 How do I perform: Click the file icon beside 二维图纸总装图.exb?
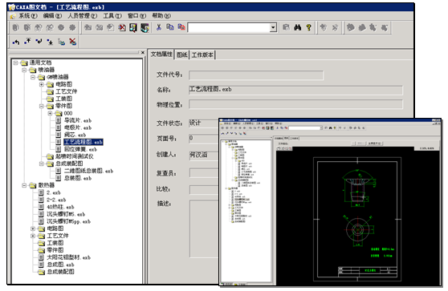[x=59, y=171]
